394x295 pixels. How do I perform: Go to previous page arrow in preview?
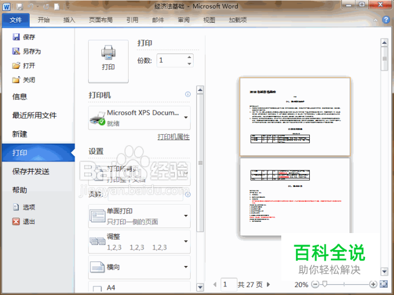[x=215, y=284]
